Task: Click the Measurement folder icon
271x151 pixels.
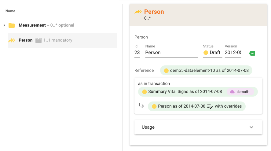Action: 12,25
